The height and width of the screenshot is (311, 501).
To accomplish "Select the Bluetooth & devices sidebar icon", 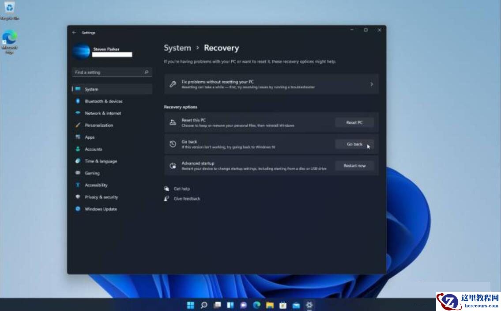I will 78,101.
